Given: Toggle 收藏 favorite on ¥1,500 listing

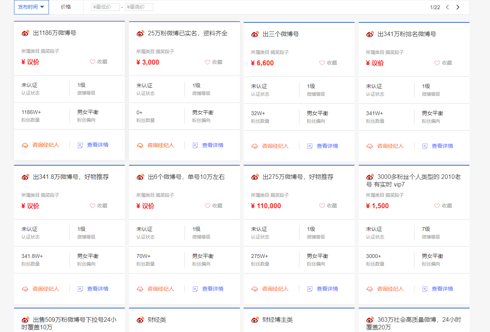Looking at the screenshot, I should click(443, 206).
